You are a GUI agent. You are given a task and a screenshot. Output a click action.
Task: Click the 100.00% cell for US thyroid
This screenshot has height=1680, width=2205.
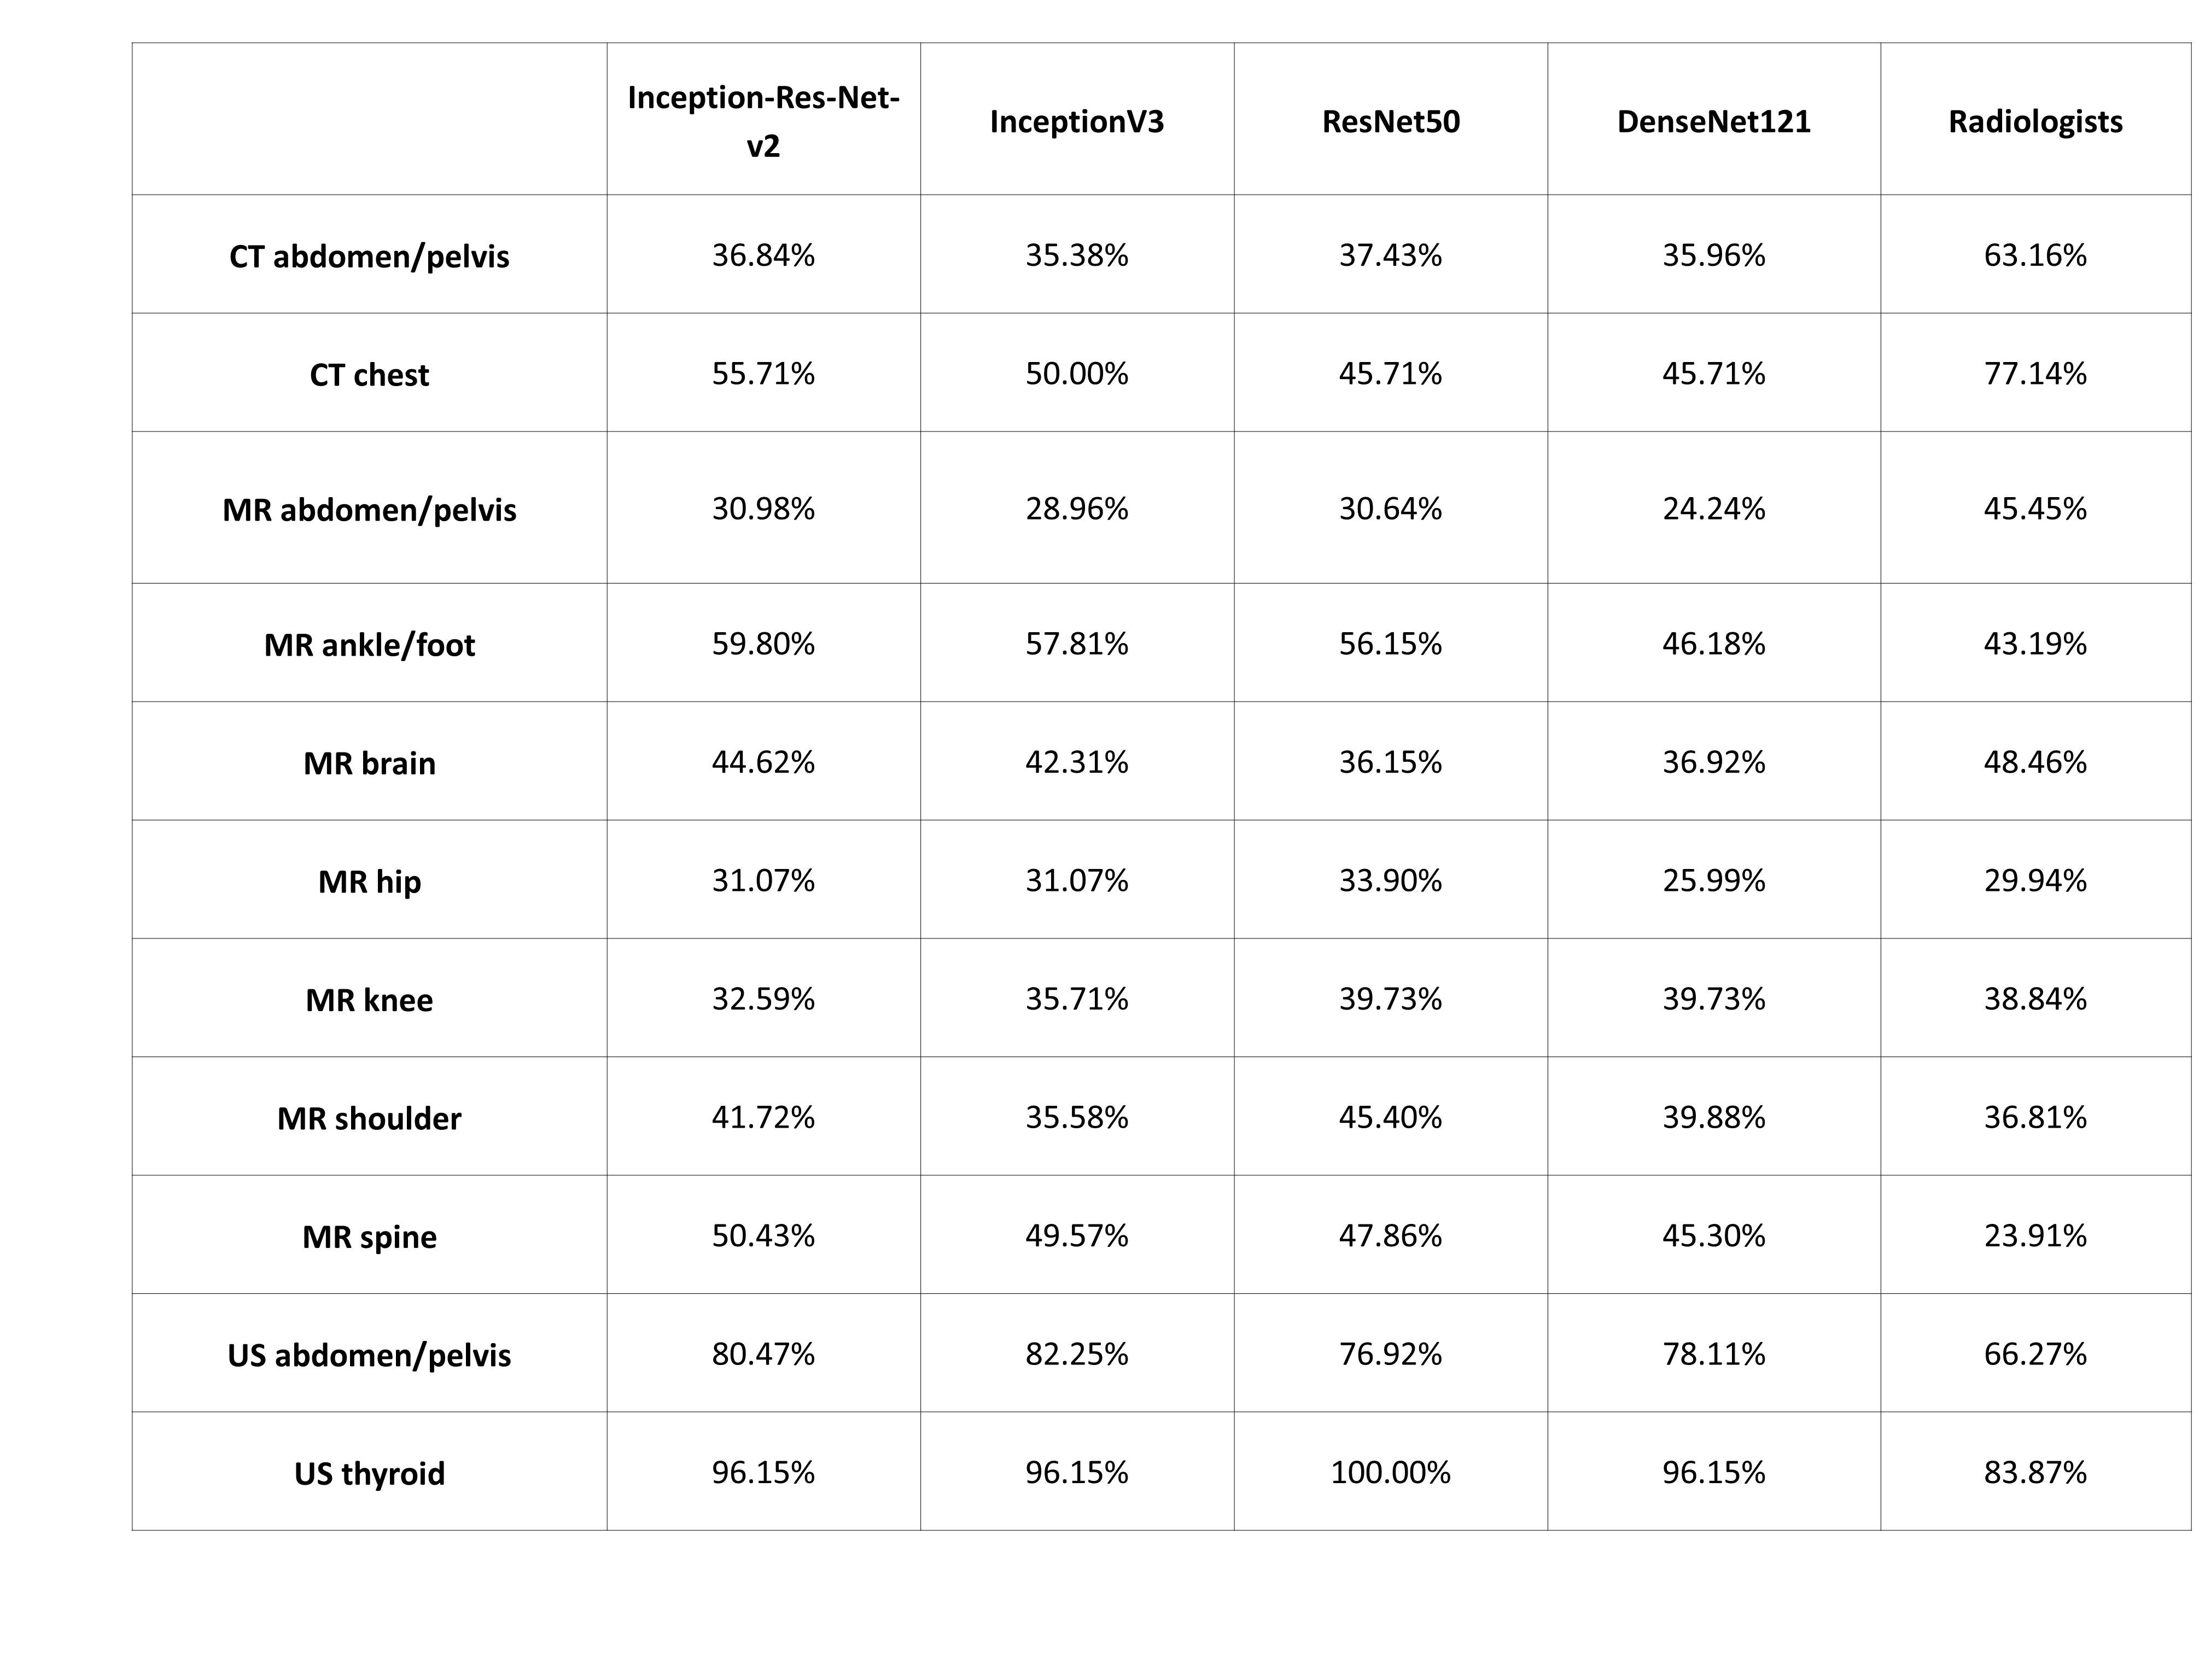[1390, 1472]
